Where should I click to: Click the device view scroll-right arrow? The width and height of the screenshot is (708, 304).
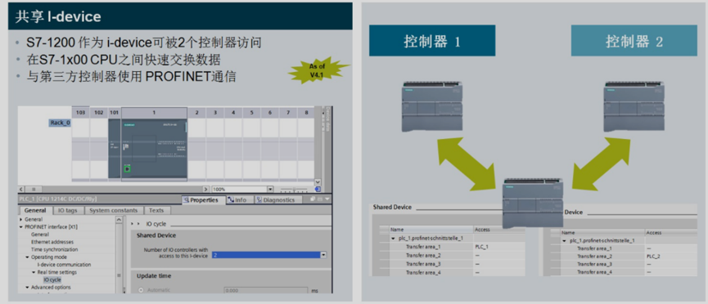[x=206, y=190]
